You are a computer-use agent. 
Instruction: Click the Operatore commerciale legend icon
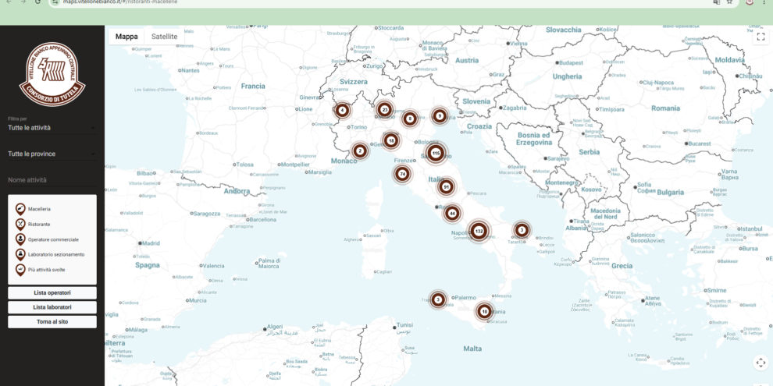(20, 239)
